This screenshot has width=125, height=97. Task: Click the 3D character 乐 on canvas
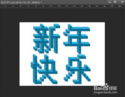pos(77,69)
